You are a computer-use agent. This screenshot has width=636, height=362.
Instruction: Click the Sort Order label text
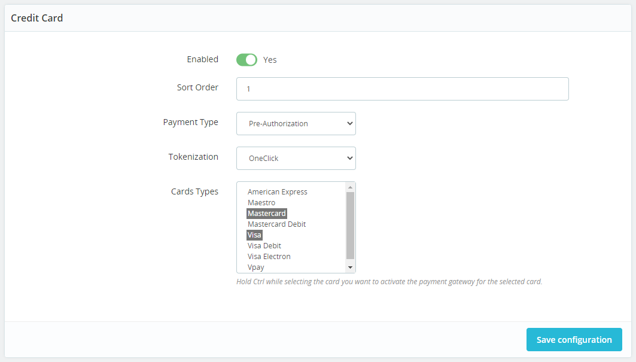click(197, 87)
